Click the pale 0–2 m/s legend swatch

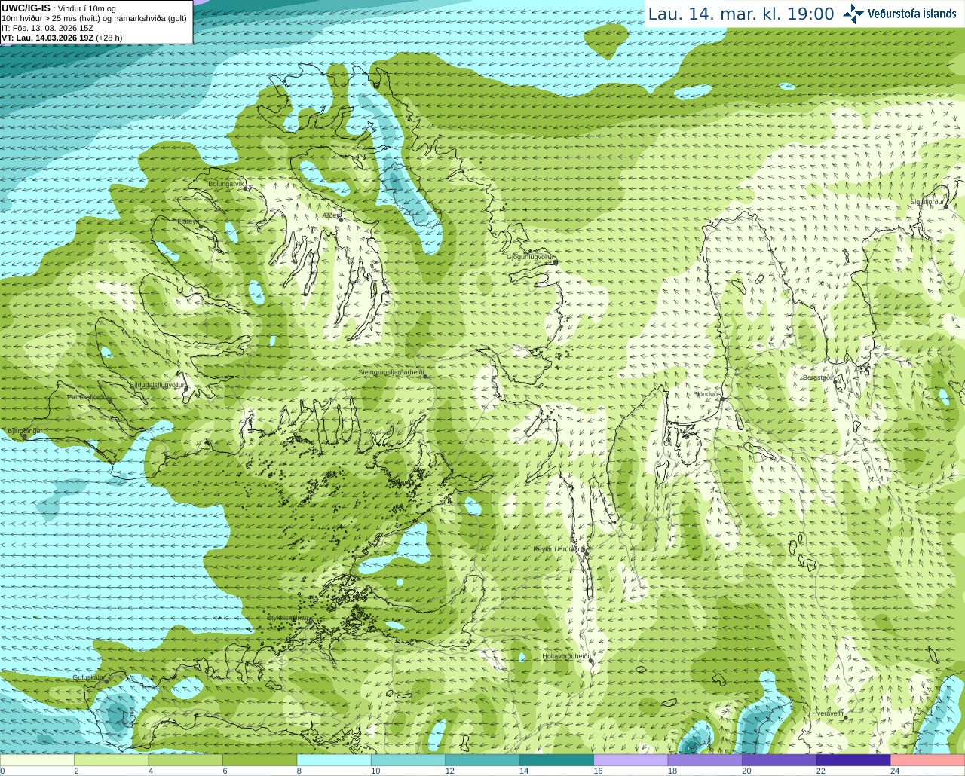(x=37, y=760)
